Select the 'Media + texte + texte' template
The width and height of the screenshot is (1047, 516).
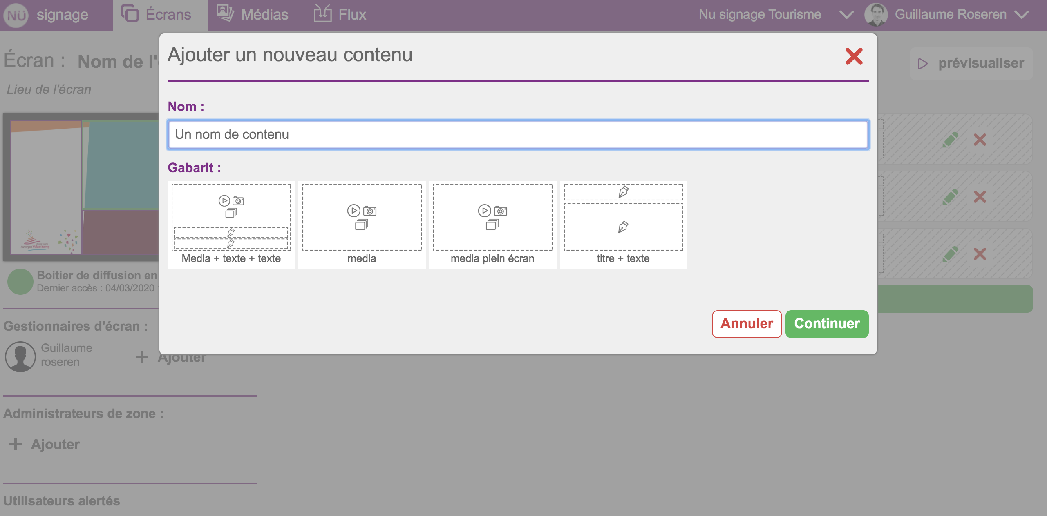(x=231, y=225)
